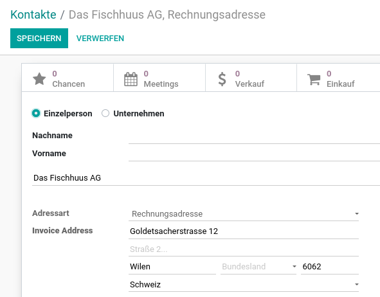
Task: Click the Nachname input field
Action: (x=254, y=137)
